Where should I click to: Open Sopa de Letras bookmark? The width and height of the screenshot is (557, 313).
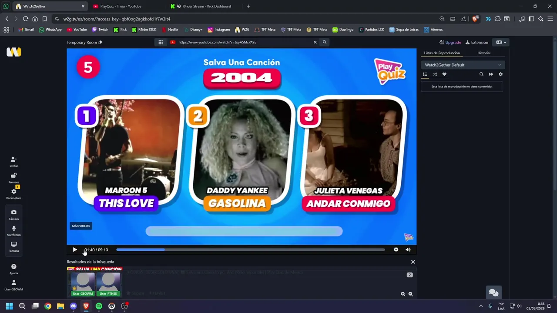pos(404,30)
